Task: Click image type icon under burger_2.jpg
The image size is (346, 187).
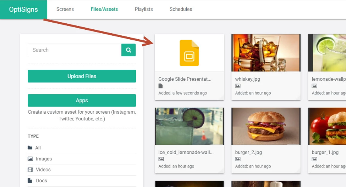Action: click(238, 159)
